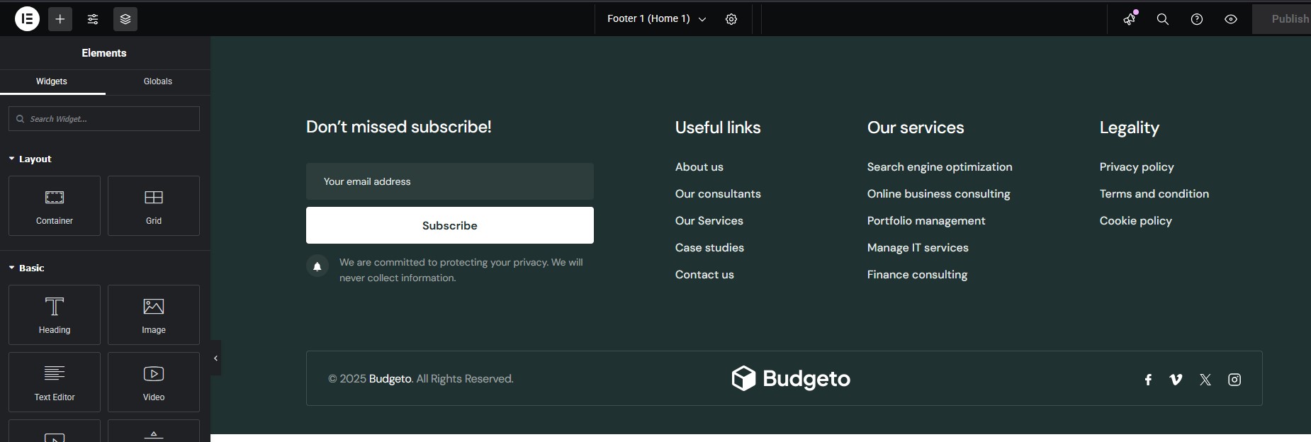Screen dimensions: 1311x442
Task: Click the Instagram icon in footer
Action: point(1234,380)
